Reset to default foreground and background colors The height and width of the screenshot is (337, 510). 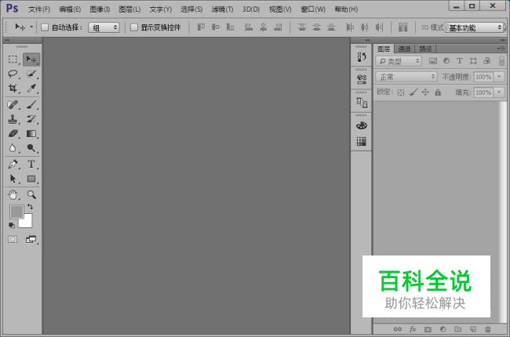coord(12,225)
